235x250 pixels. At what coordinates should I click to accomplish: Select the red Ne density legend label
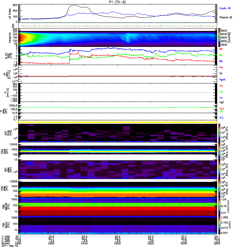click(221, 67)
